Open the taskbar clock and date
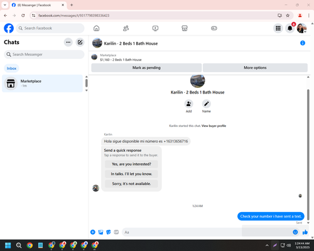The image size is (314, 251). point(302,245)
